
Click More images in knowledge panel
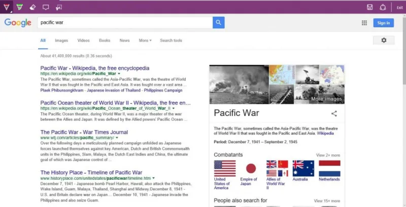pos(326,99)
